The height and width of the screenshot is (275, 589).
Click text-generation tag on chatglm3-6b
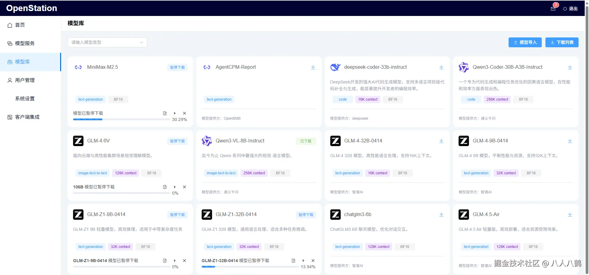point(347,247)
